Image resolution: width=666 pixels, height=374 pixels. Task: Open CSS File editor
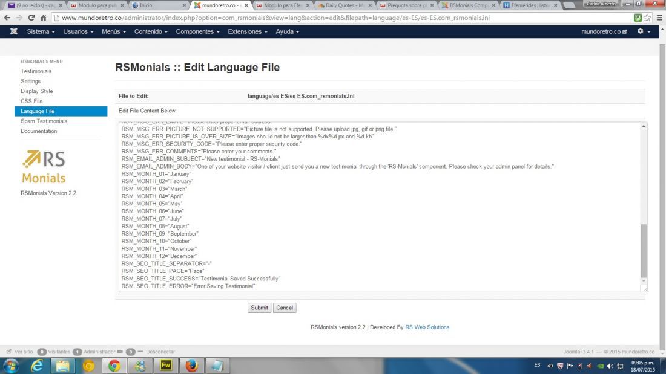point(31,101)
